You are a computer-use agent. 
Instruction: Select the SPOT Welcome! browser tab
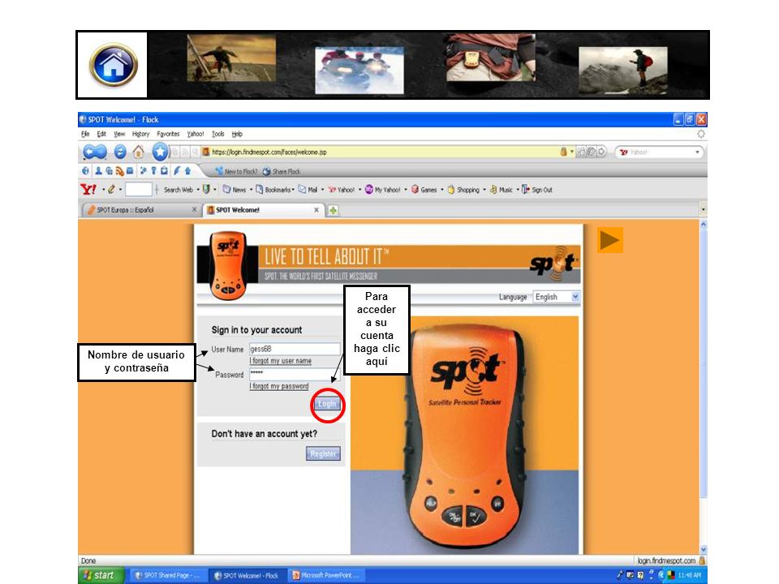pos(261,210)
